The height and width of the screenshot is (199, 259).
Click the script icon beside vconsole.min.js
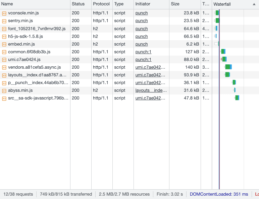(x=4, y=13)
